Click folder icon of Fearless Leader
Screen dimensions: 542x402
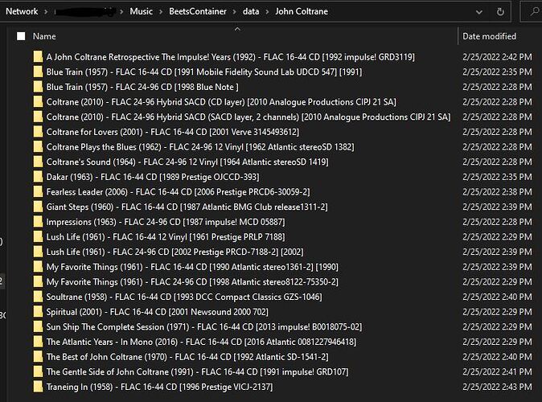[38, 192]
